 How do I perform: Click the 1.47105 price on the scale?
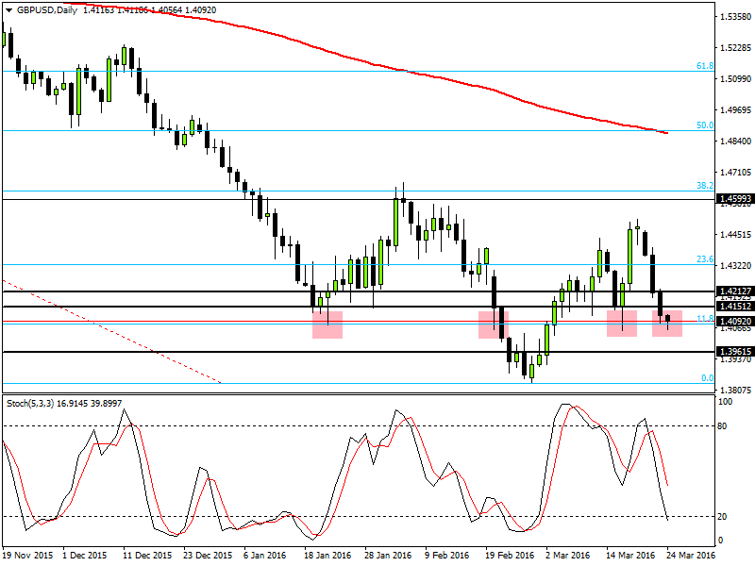[x=735, y=173]
